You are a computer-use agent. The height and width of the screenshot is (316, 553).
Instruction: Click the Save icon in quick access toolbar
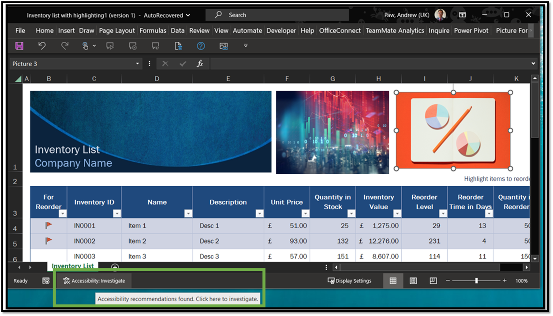click(19, 46)
